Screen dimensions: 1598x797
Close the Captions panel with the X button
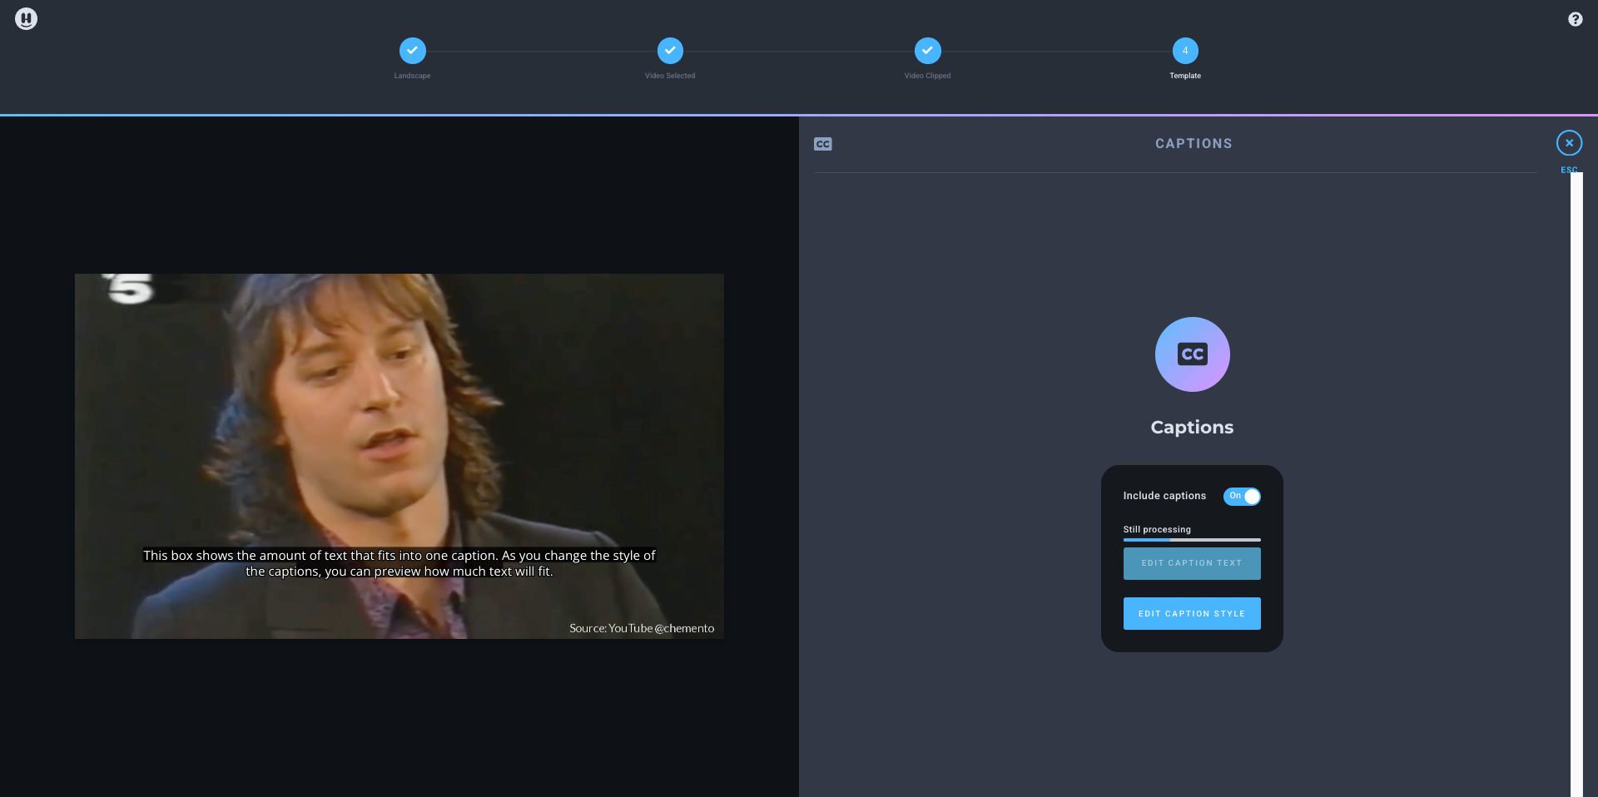pos(1569,143)
